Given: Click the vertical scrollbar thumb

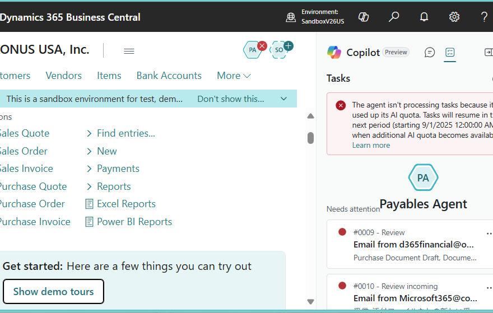Looking at the screenshot, I should point(310,138).
